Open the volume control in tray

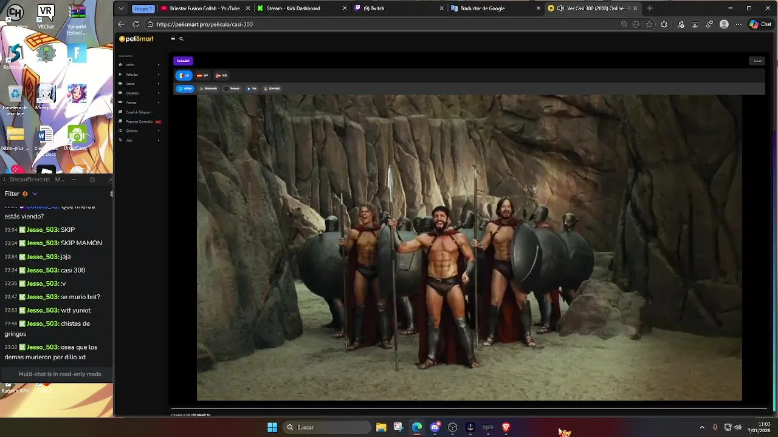click(x=738, y=427)
